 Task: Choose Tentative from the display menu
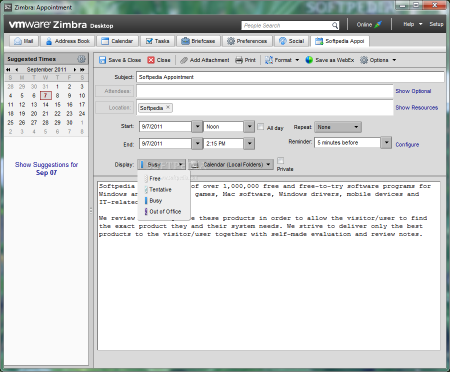coord(164,189)
